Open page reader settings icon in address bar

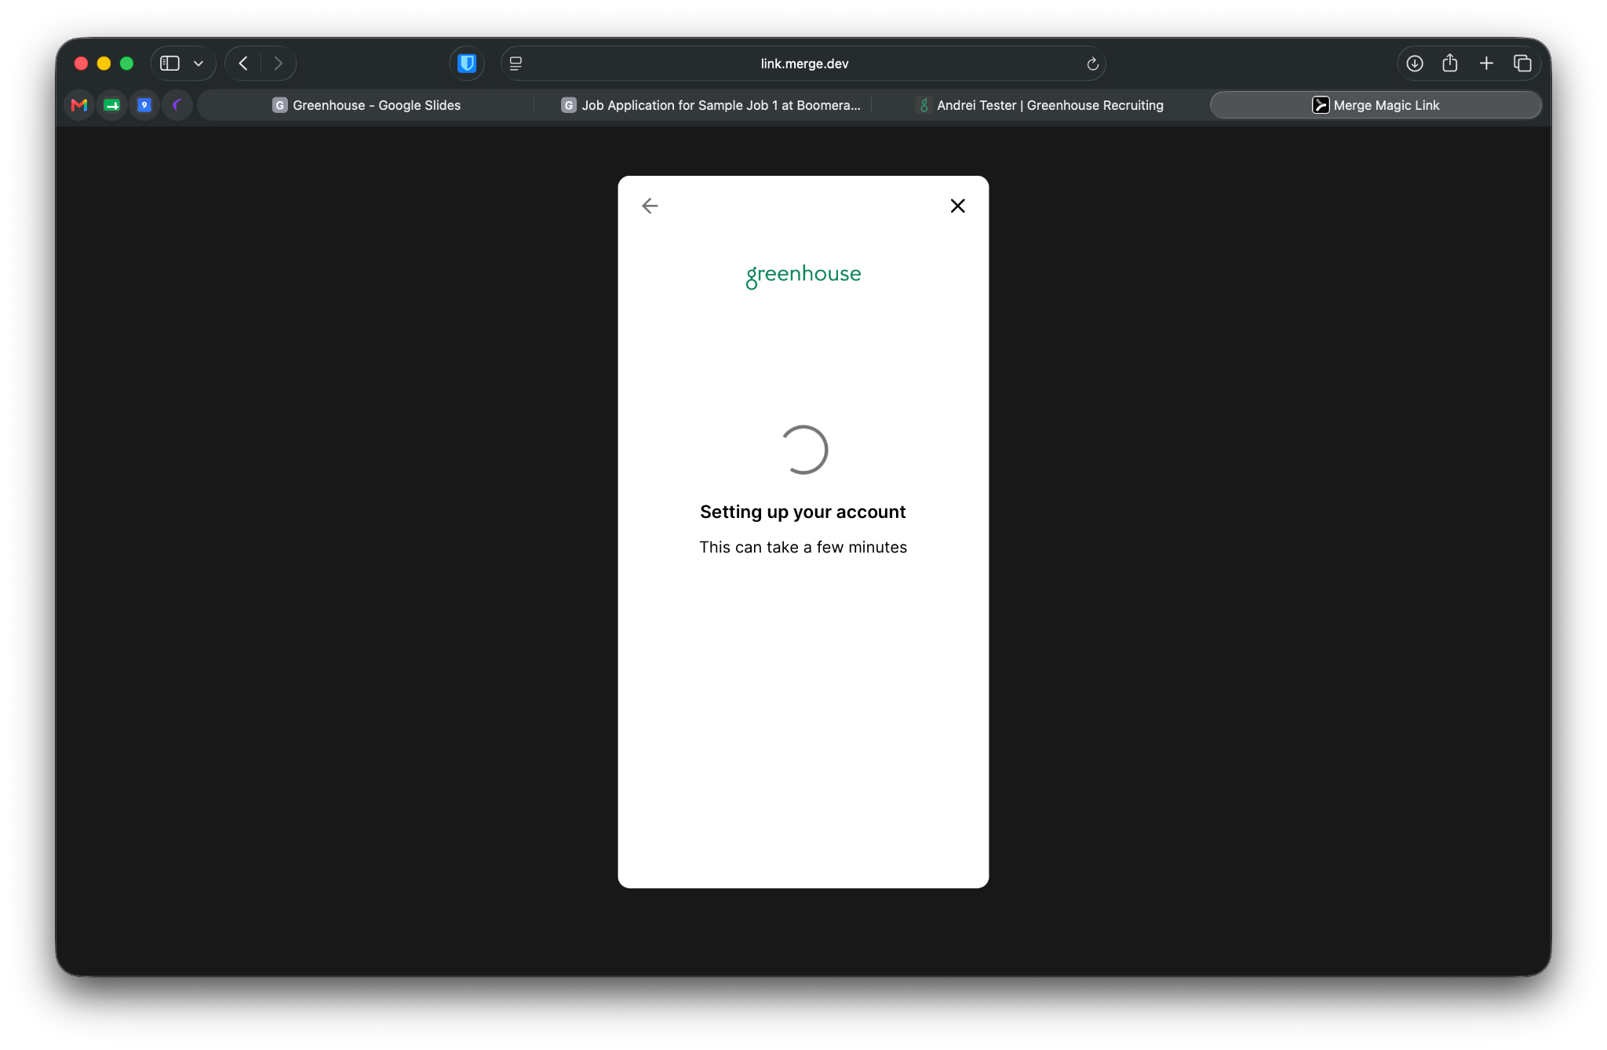pyautogui.click(x=516, y=64)
